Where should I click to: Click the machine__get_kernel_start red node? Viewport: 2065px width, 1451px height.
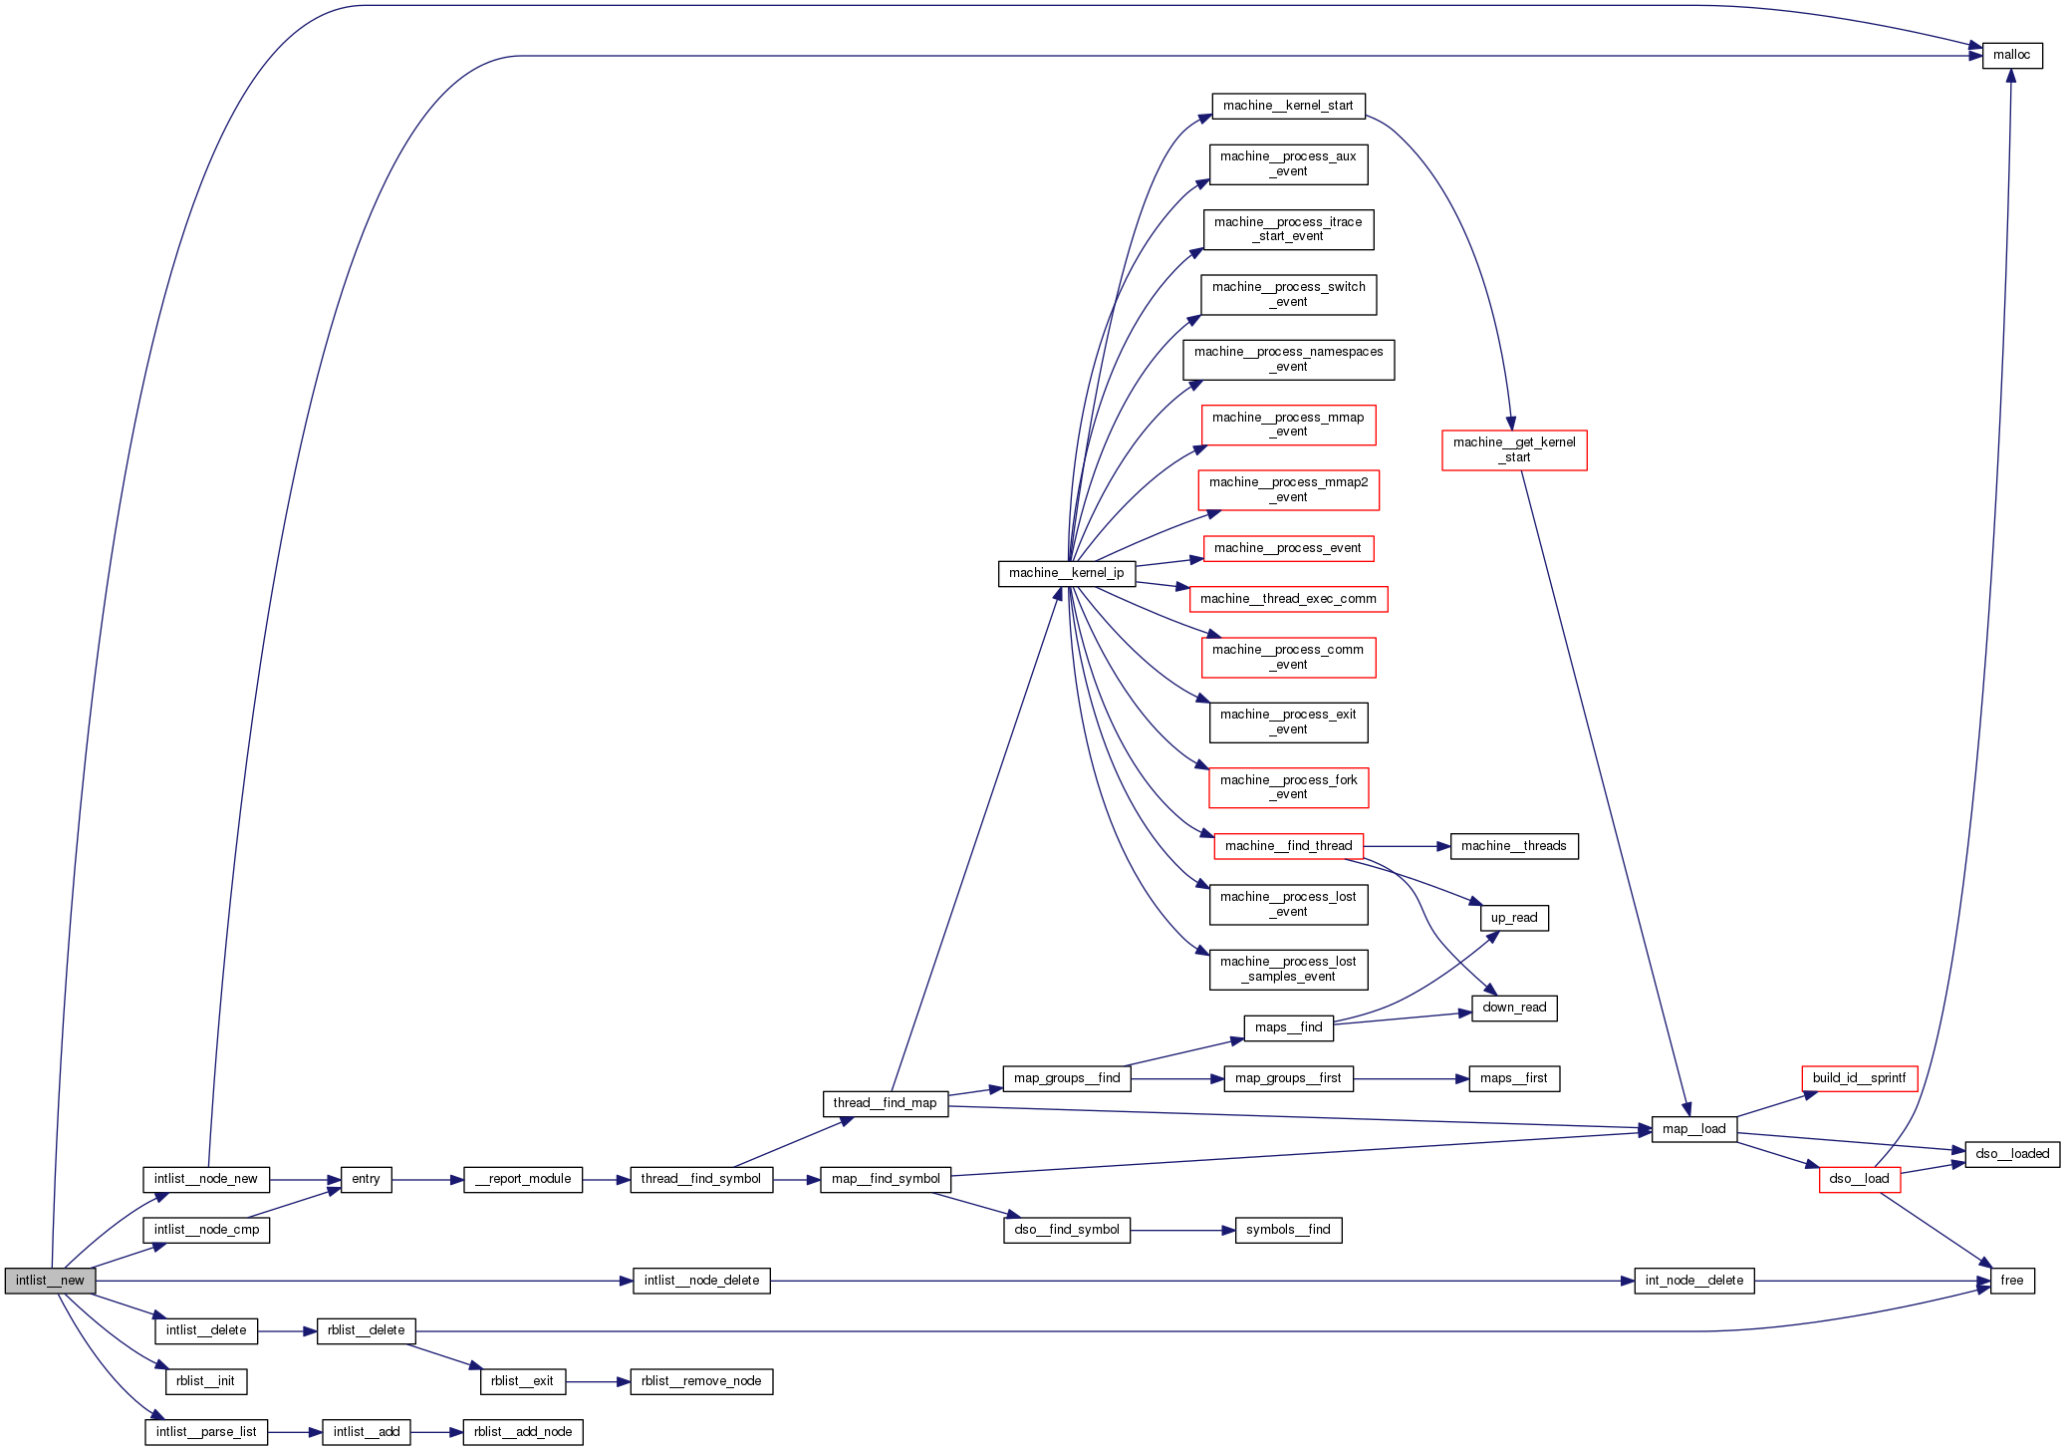click(1513, 450)
